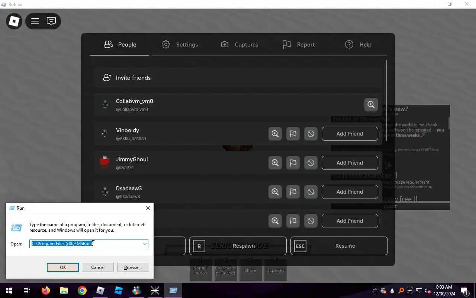Expand the Run dialog Open dropdown arrow

pos(145,244)
